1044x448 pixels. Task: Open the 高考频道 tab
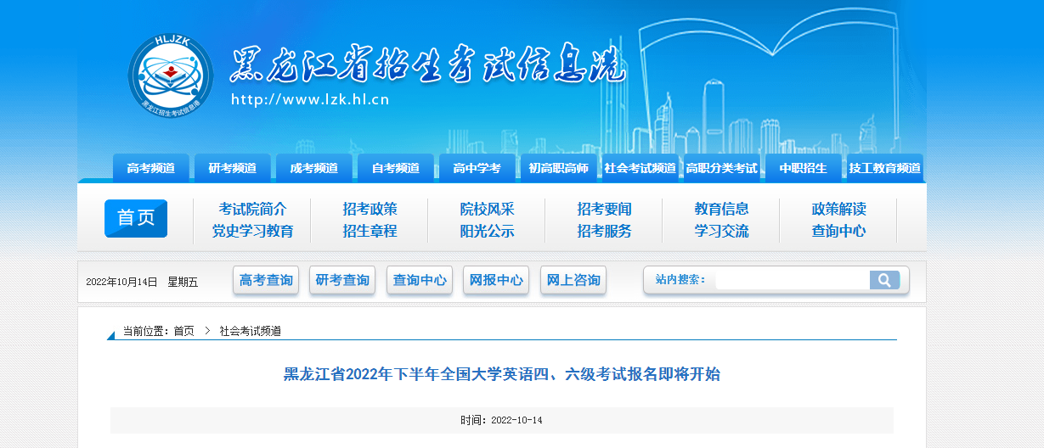tap(150, 168)
